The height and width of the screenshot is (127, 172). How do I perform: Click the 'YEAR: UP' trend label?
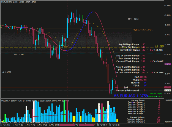(140, 86)
